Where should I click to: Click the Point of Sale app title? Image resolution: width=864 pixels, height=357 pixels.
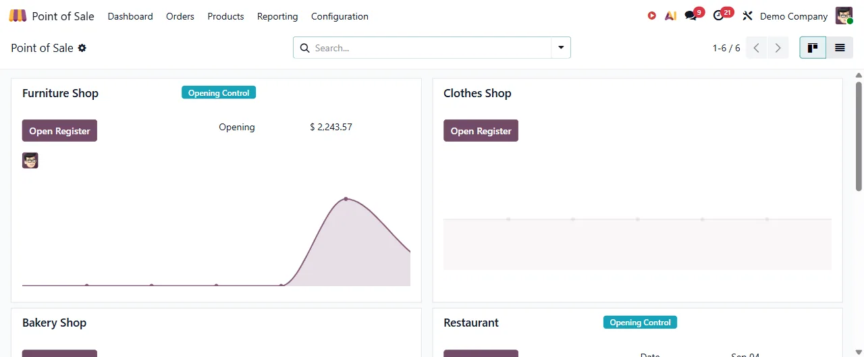(x=63, y=16)
